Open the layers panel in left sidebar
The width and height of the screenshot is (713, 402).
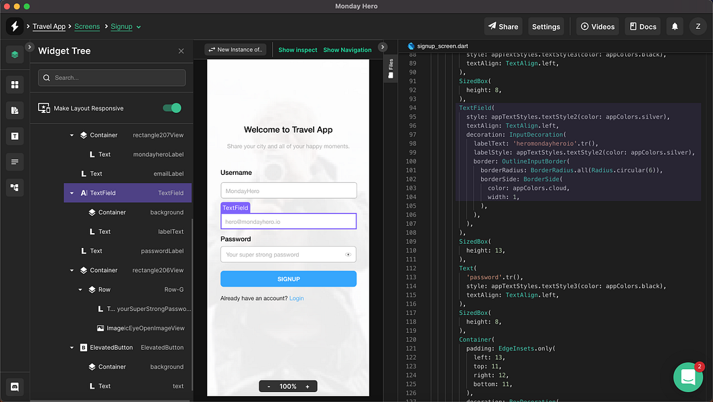[15, 54]
